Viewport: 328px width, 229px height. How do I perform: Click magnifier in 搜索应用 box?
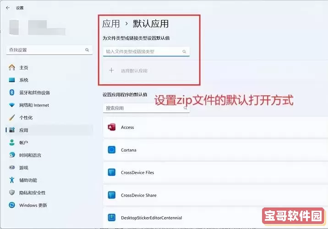coord(186,108)
